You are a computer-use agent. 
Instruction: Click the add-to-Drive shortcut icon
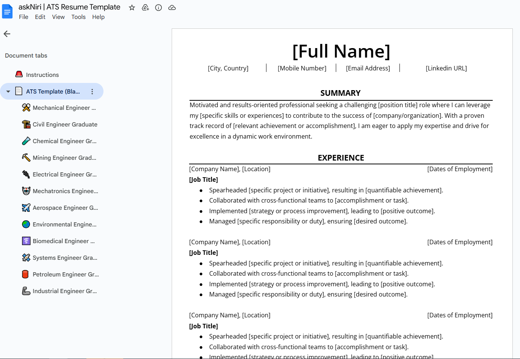pos(145,8)
